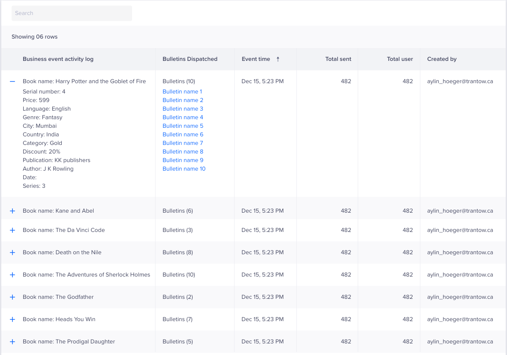Click Bulletins (10) in Harry Potter row
The width and height of the screenshot is (507, 355).
pos(179,81)
